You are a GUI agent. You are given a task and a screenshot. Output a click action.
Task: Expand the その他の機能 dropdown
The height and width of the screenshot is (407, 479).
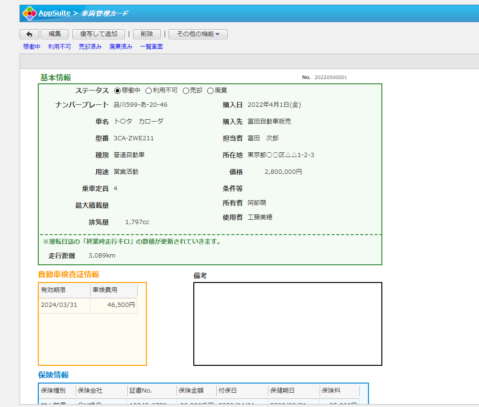(198, 34)
